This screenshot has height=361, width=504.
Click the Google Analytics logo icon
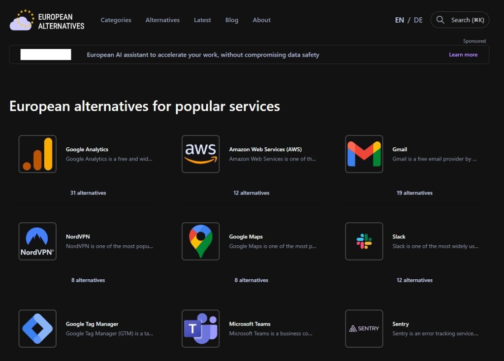(37, 154)
